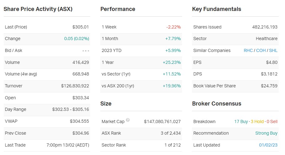Click the 01/02/23 Last Updated date
This screenshot has height=155, width=285.
click(268, 145)
